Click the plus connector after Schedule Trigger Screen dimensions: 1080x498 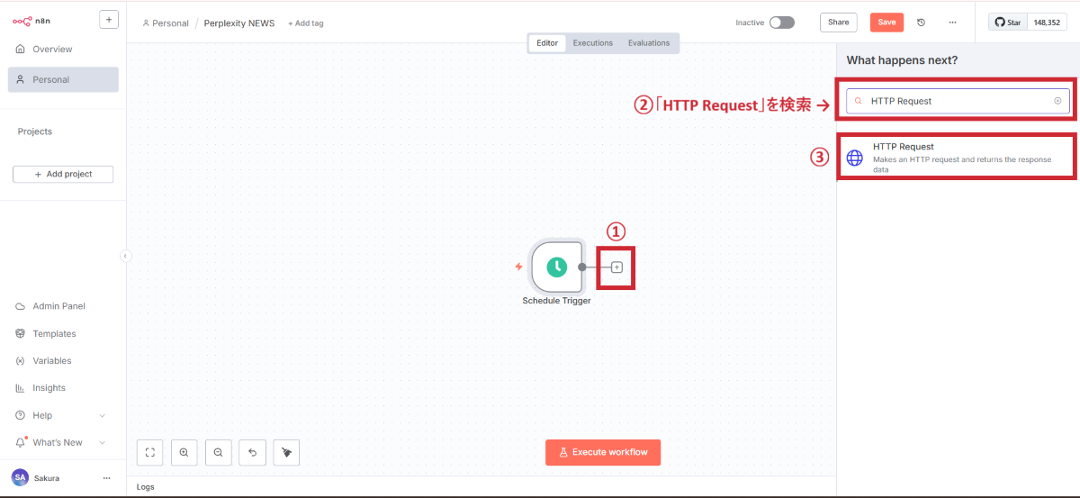[616, 267]
